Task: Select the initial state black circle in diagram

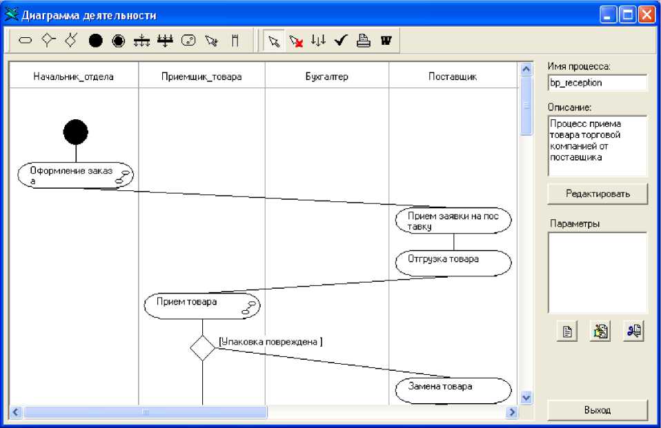Action: coord(75,132)
